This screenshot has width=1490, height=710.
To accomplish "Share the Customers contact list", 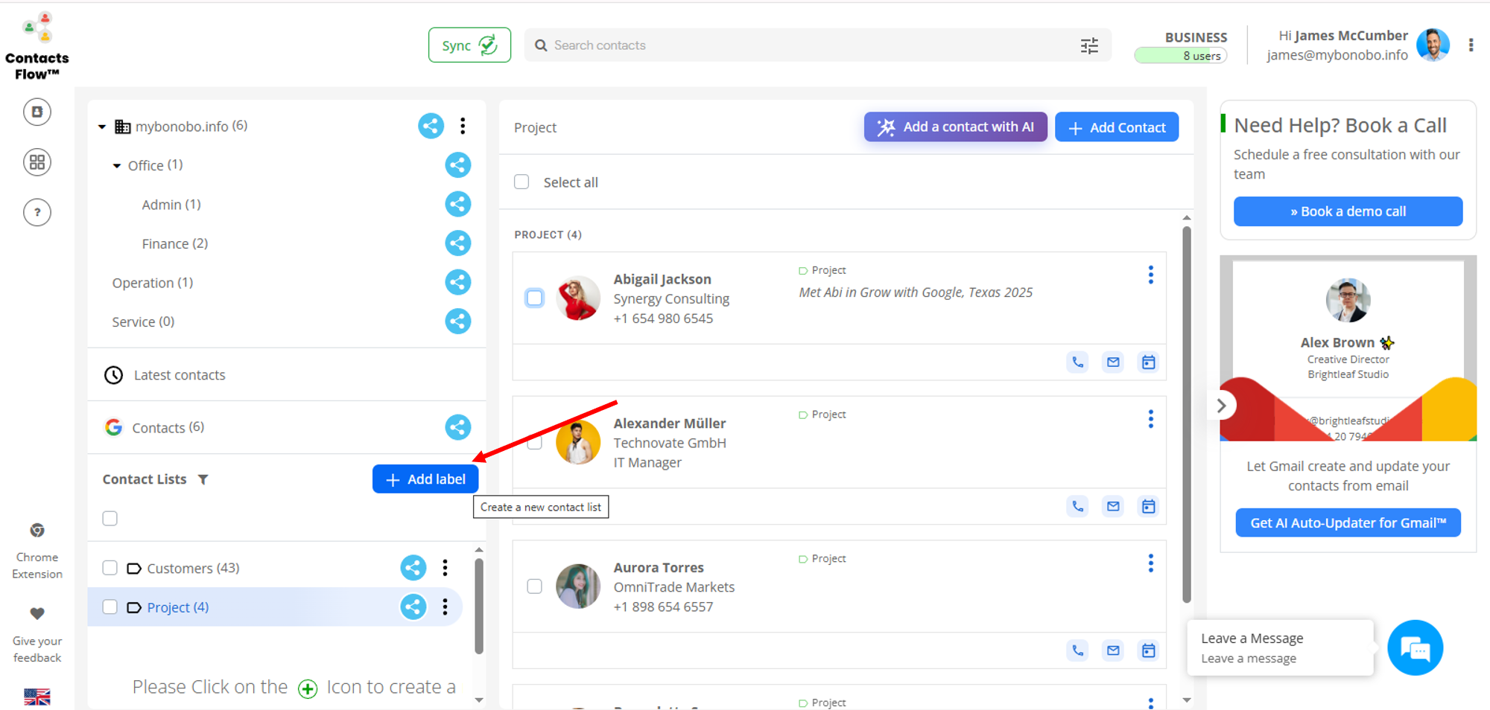I will tap(413, 568).
